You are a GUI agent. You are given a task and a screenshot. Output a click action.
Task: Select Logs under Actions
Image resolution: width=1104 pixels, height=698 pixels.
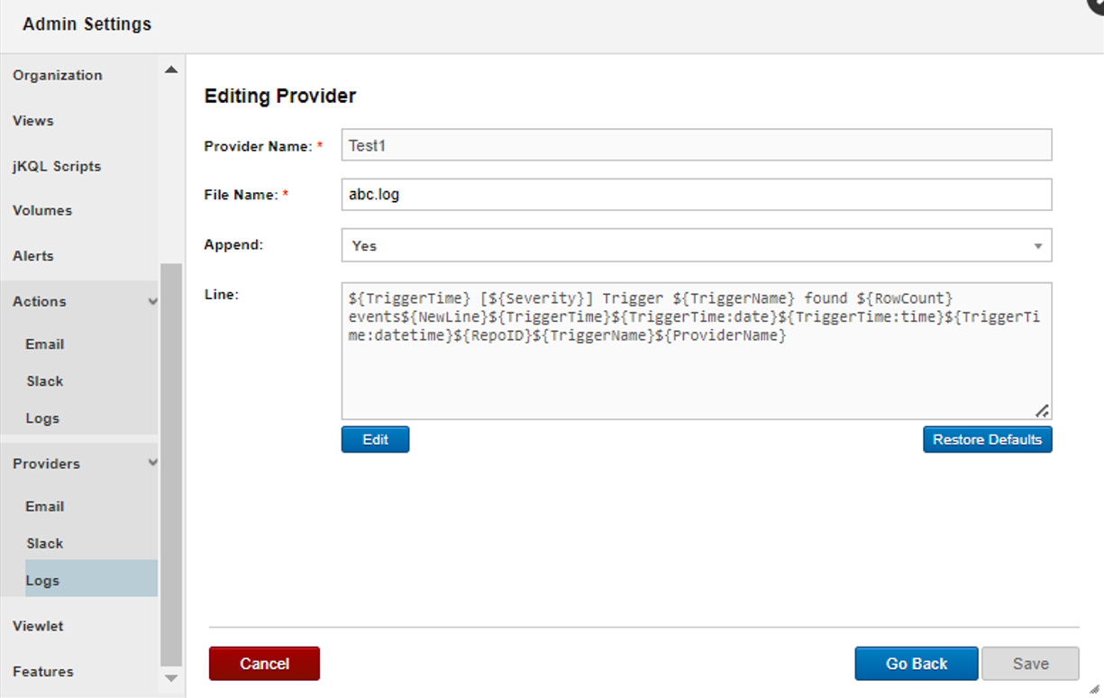(42, 418)
